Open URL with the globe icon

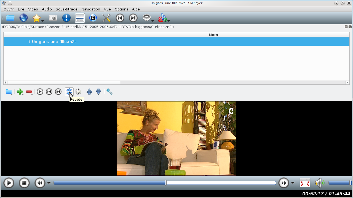[23, 18]
